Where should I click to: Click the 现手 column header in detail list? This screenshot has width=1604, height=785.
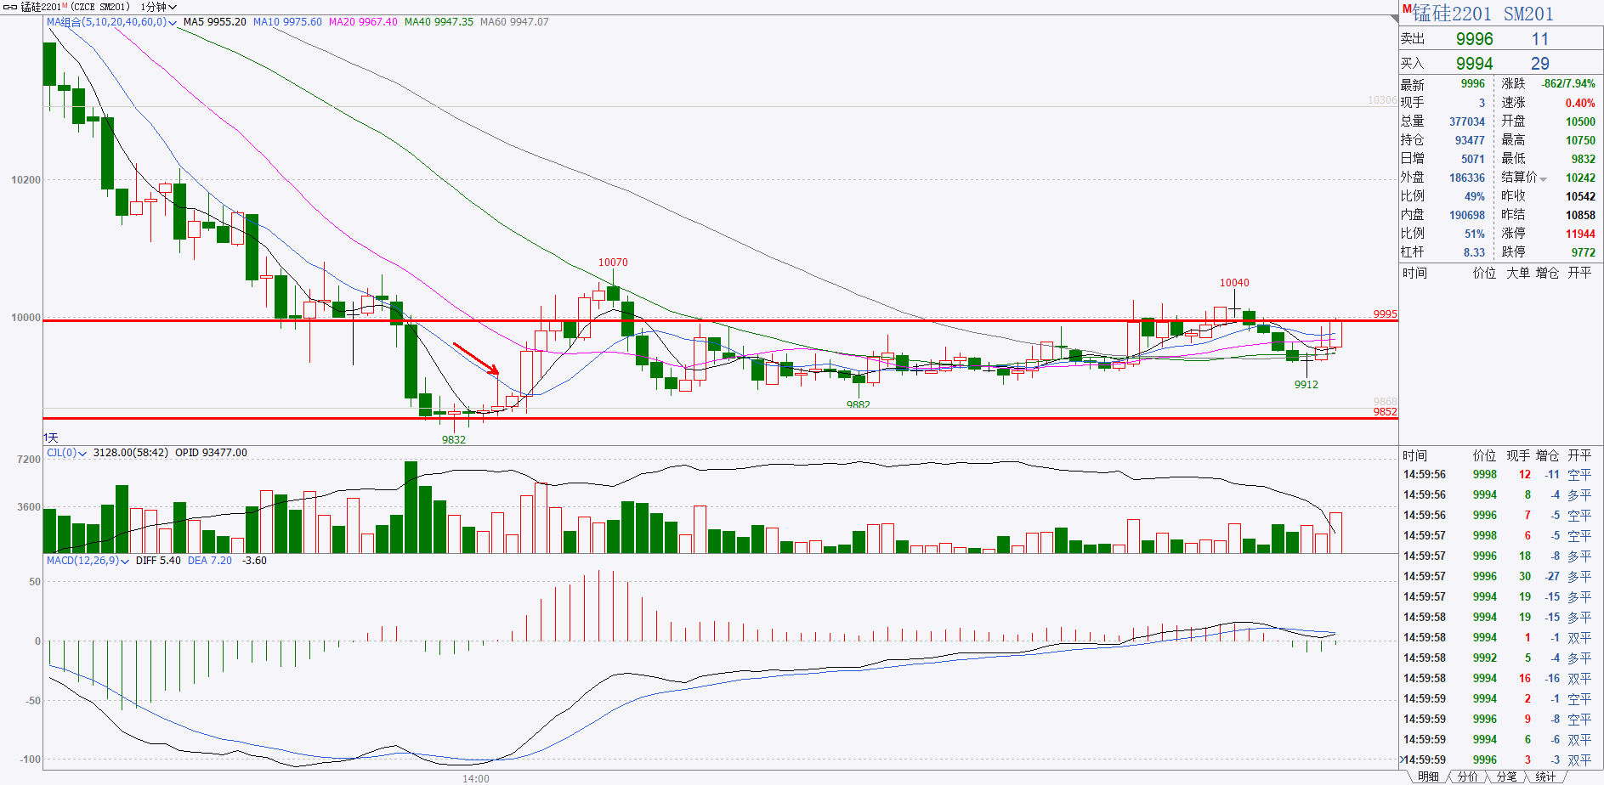(x=1518, y=456)
